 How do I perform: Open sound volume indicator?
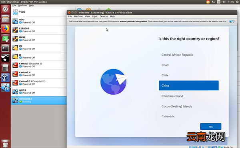click(224, 2)
